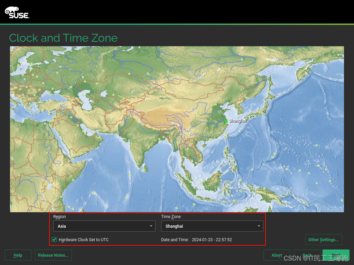Open the Time Zone dropdown showing Shanghai
354x265 pixels.
click(212, 226)
